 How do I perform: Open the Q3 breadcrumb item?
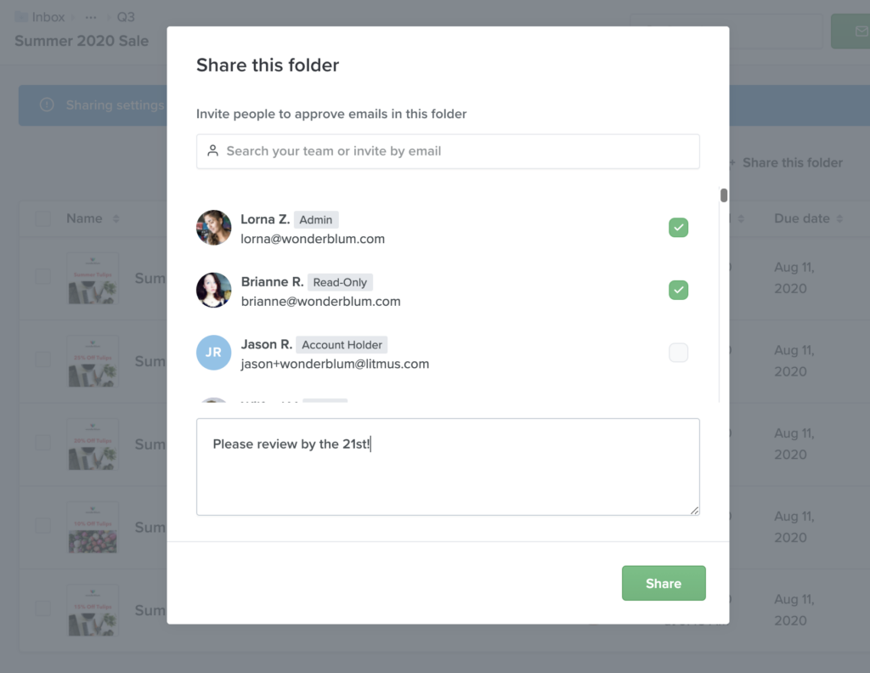125,16
